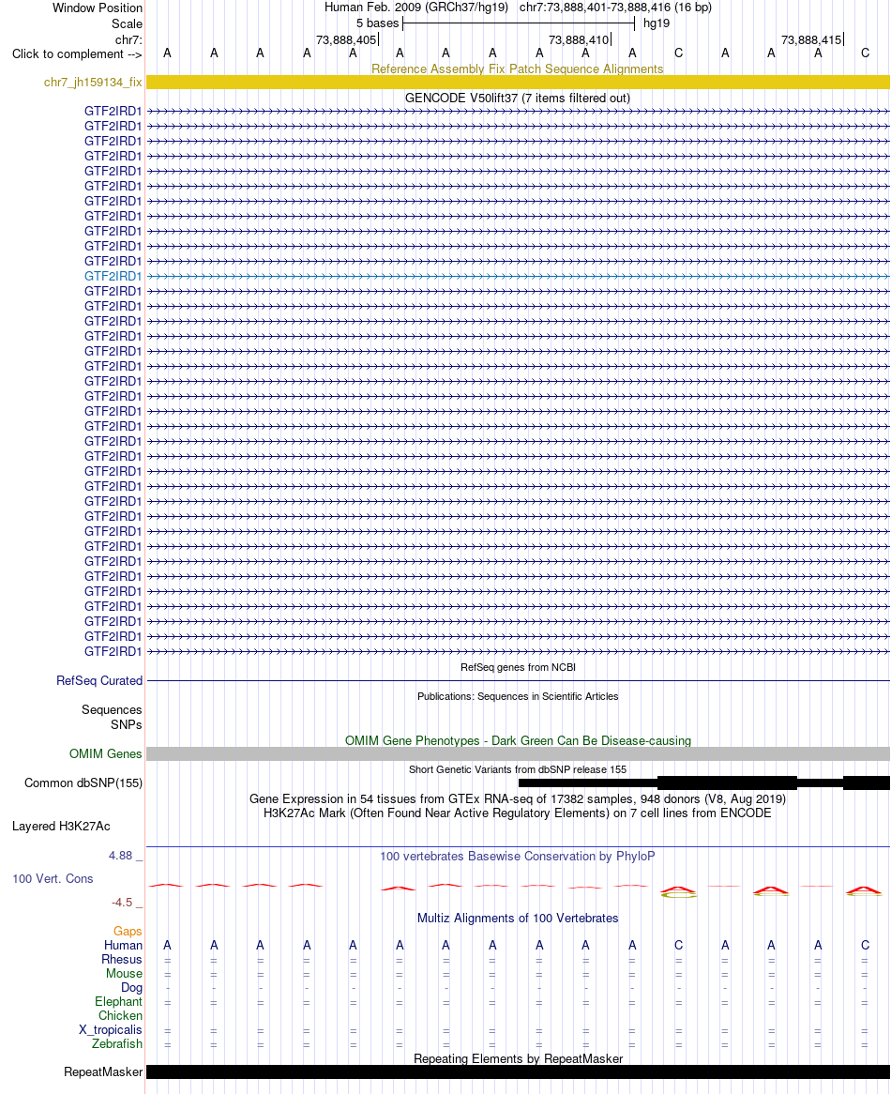Click the black RepeatMasker element bar

(518, 1071)
